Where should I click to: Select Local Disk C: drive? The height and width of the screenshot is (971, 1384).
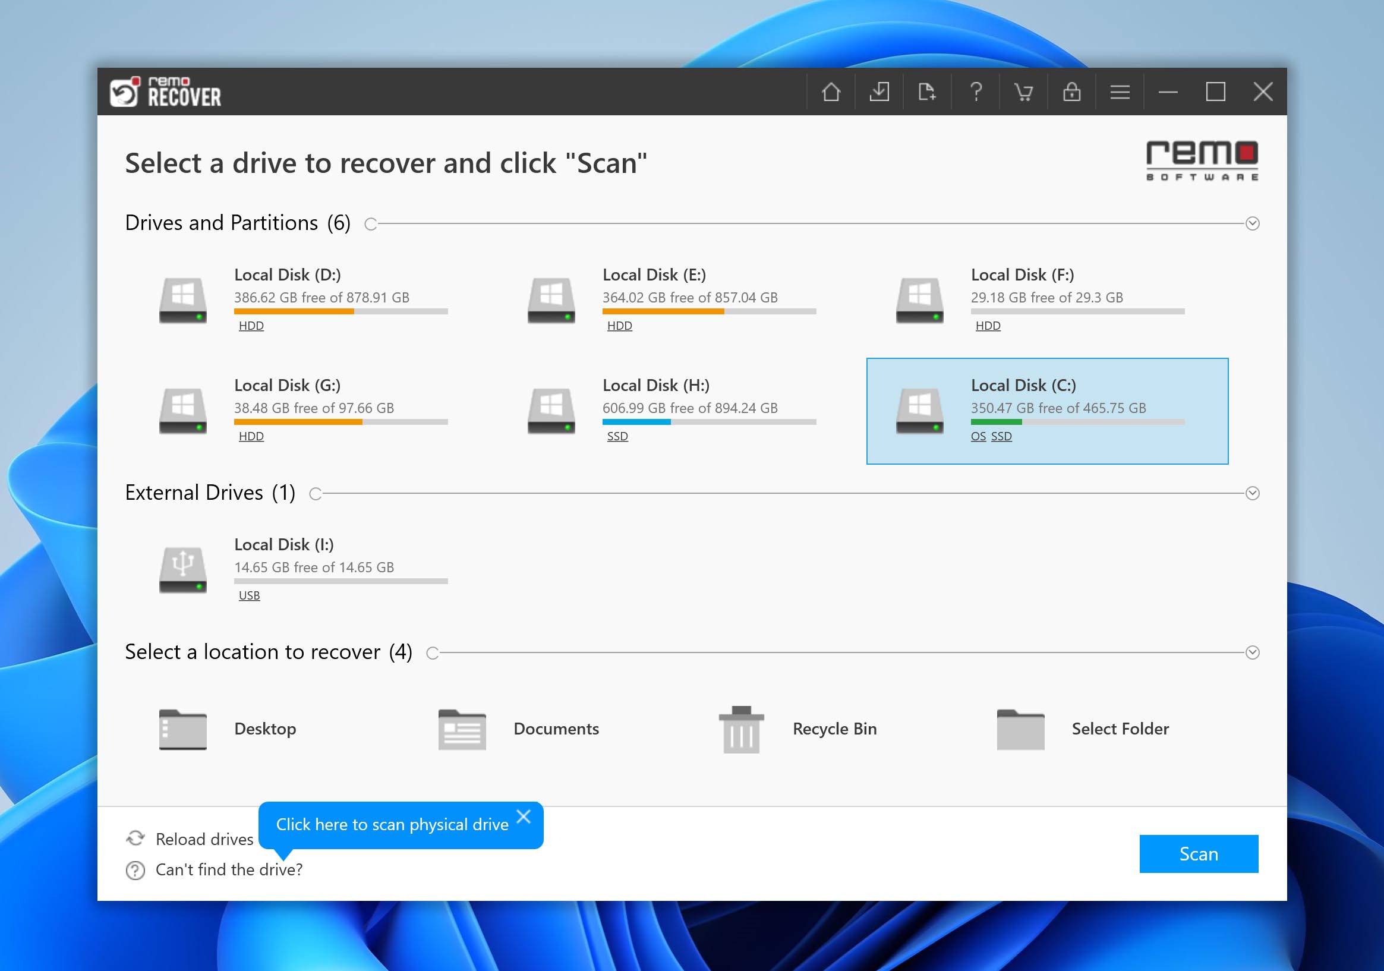(x=1045, y=409)
